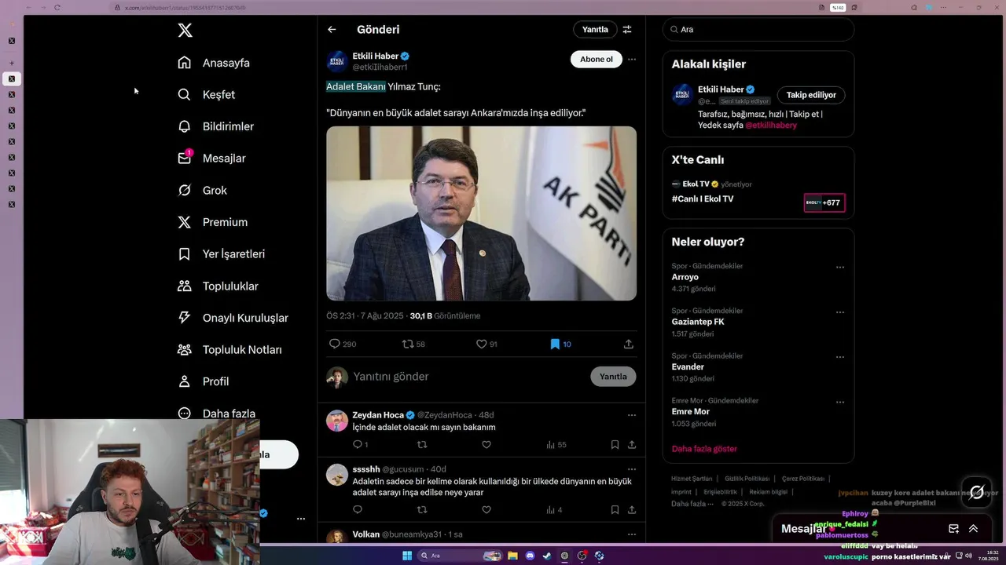Reply to Zeydan Hoca's comment
Image resolution: width=1006 pixels, height=565 pixels.
click(357, 444)
